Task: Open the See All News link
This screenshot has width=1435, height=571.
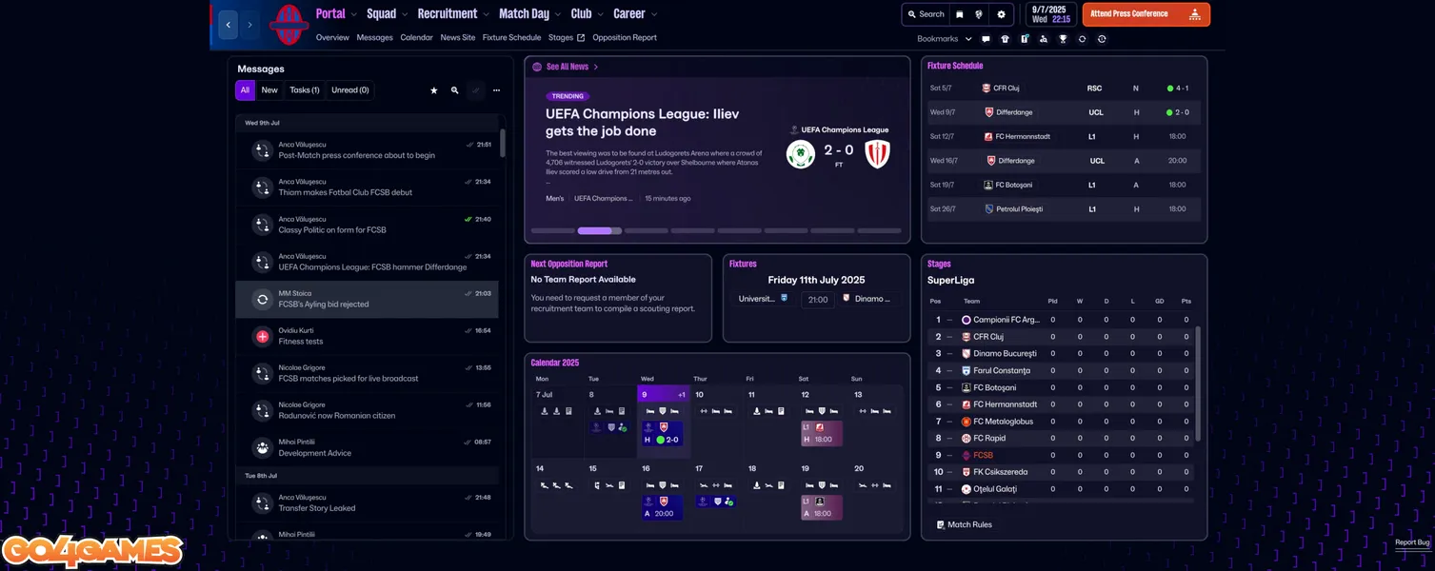Action: pos(567,67)
